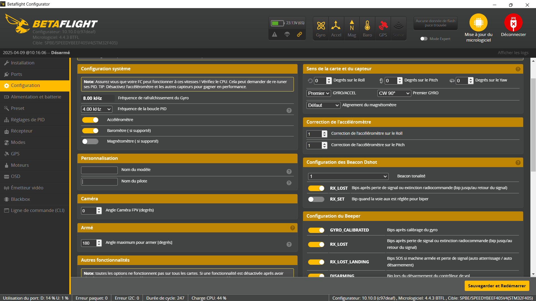Click the Baro thermometer icon
This screenshot has width=536, height=301.
pos(367,26)
